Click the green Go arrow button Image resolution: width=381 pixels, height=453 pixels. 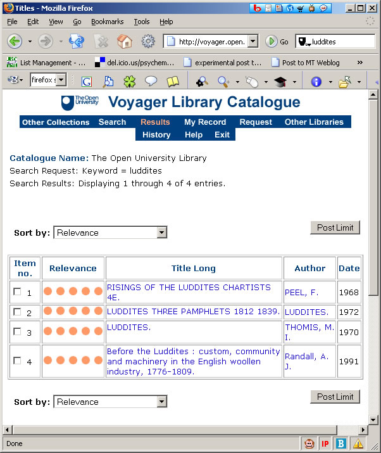pos(271,42)
